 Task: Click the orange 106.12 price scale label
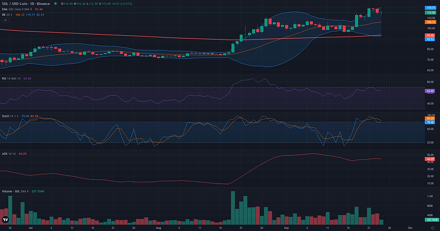point(431,22)
